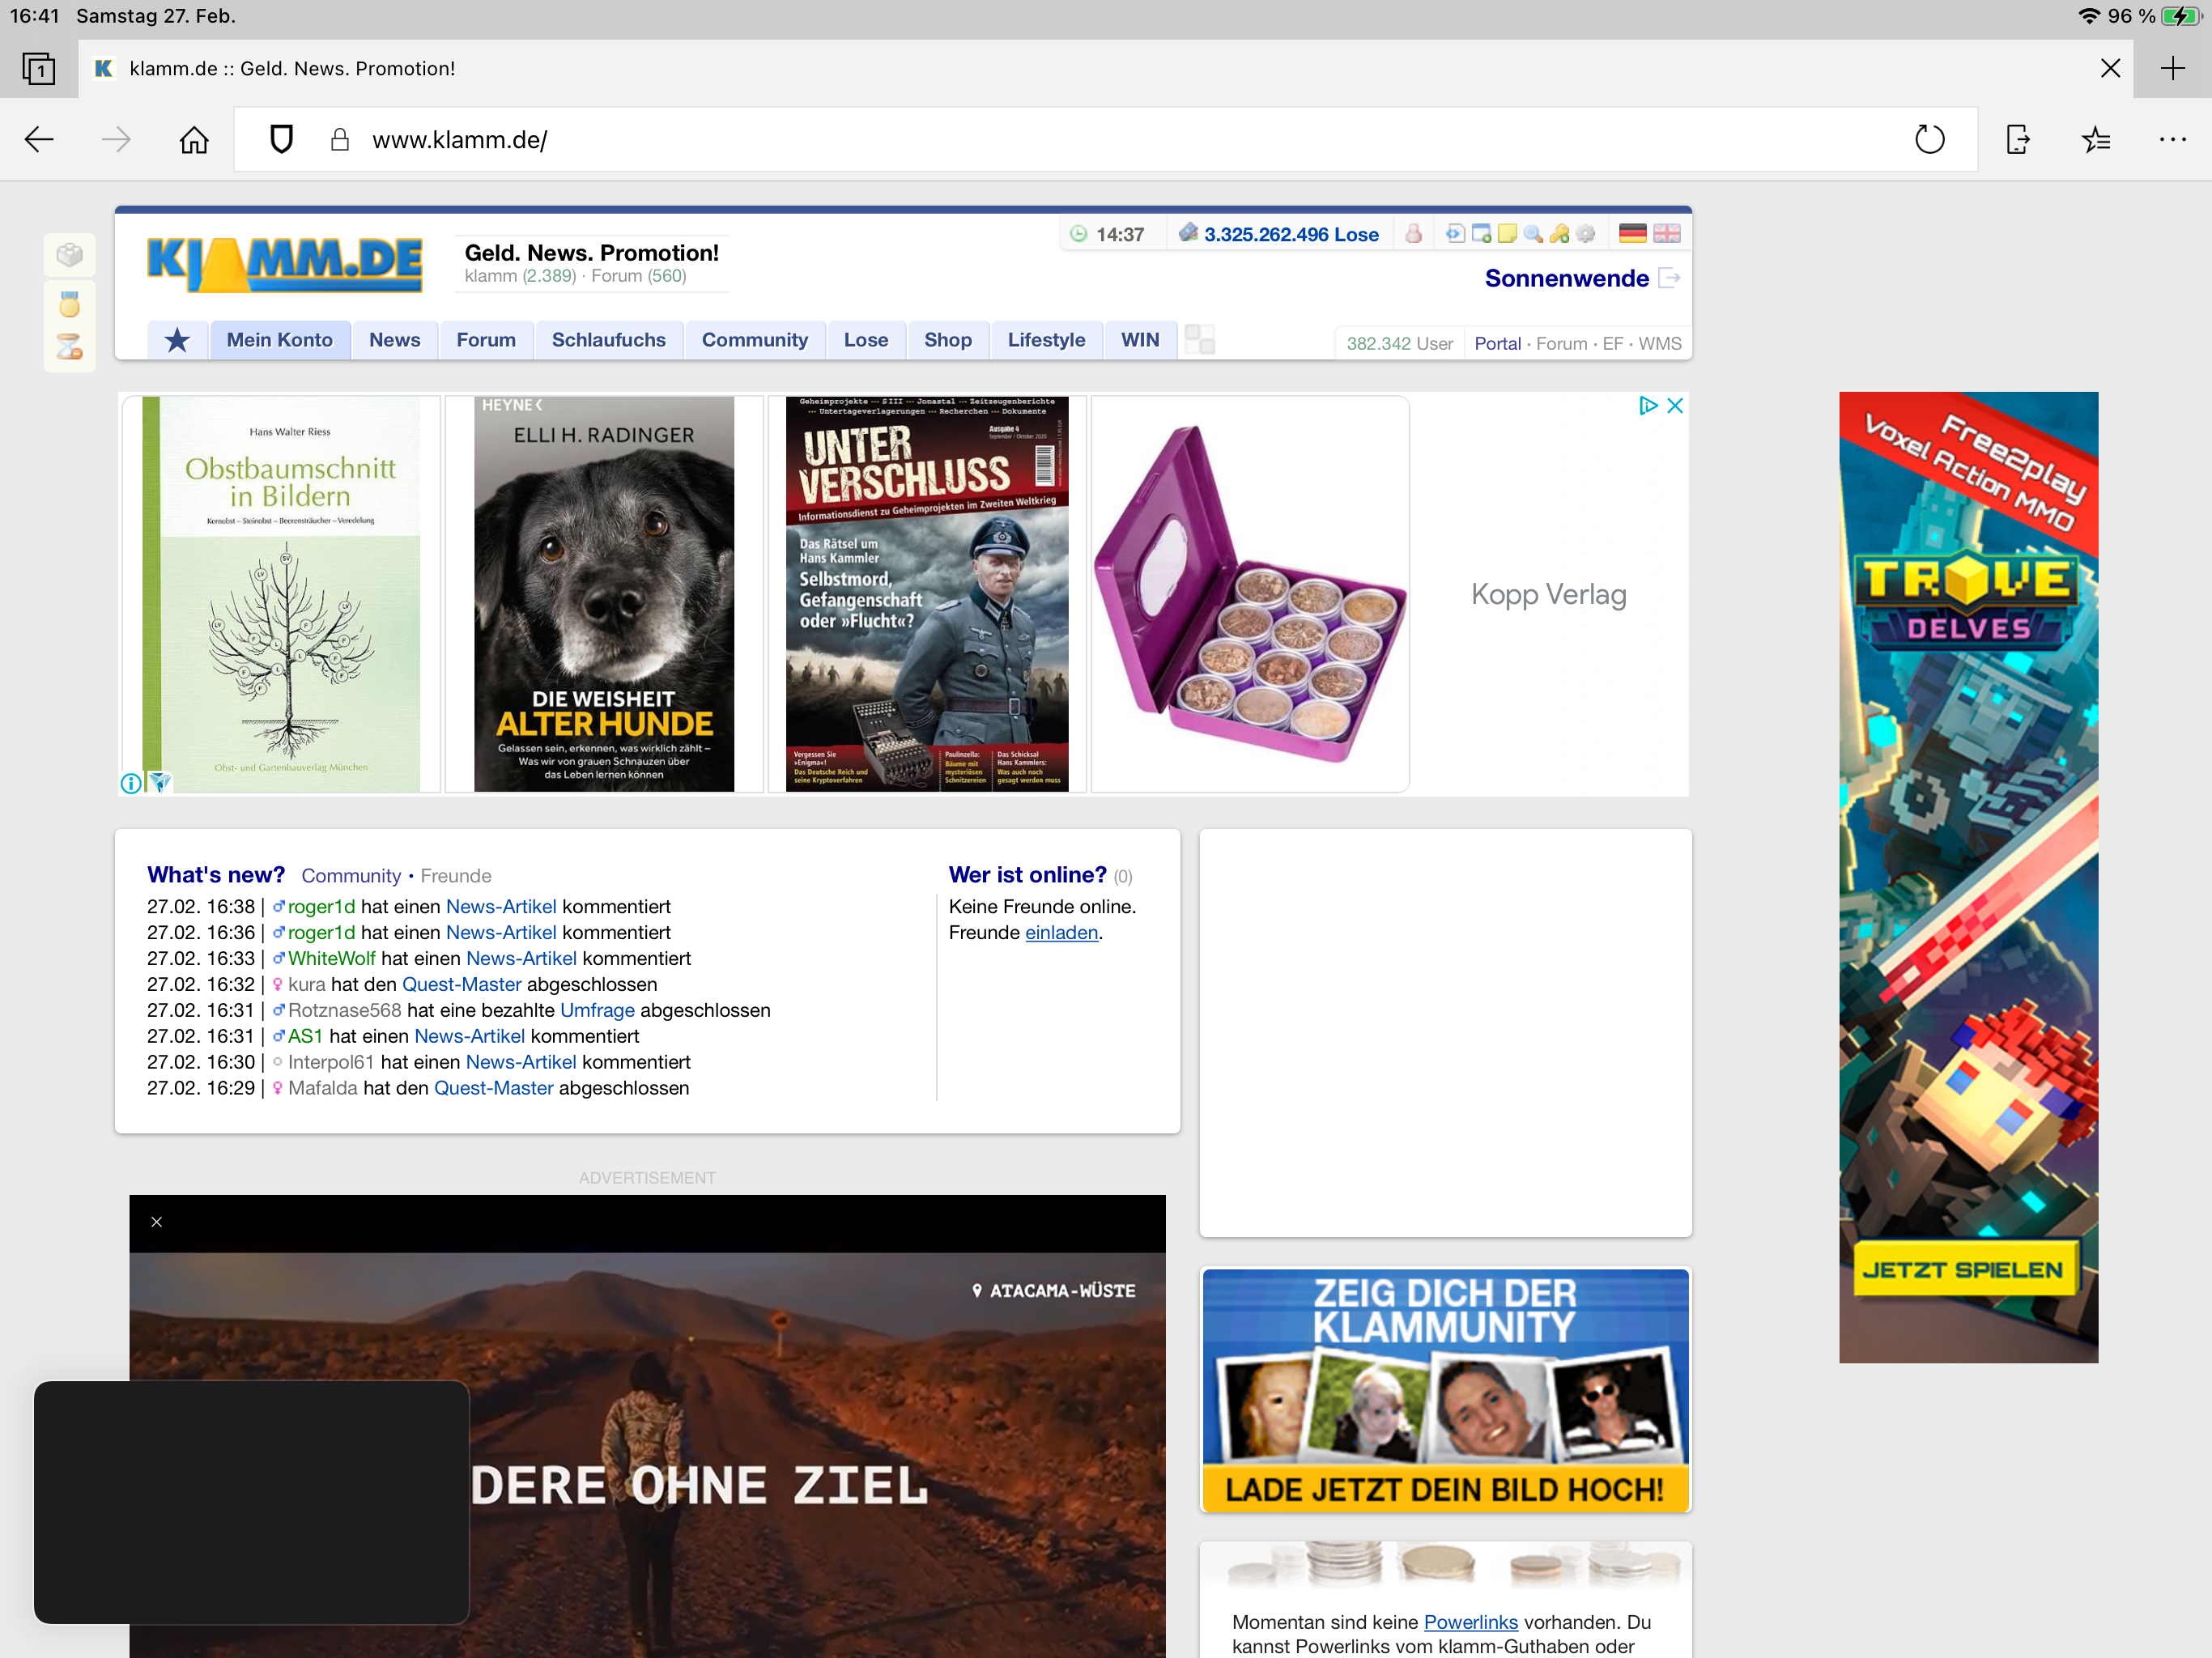Image resolution: width=2212 pixels, height=1658 pixels.
Task: Open the yellow sticky note icon
Action: coord(1507,234)
